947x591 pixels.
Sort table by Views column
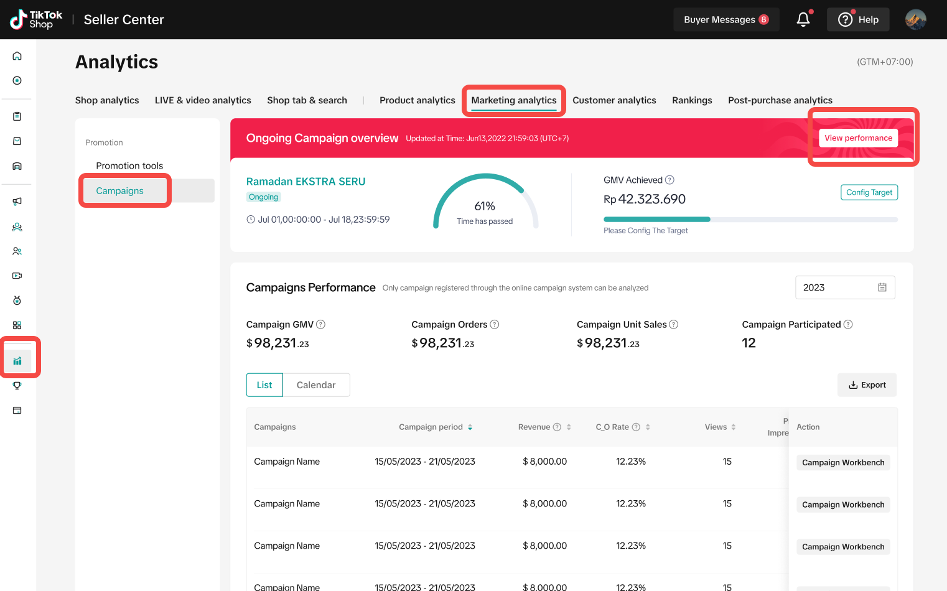point(734,427)
